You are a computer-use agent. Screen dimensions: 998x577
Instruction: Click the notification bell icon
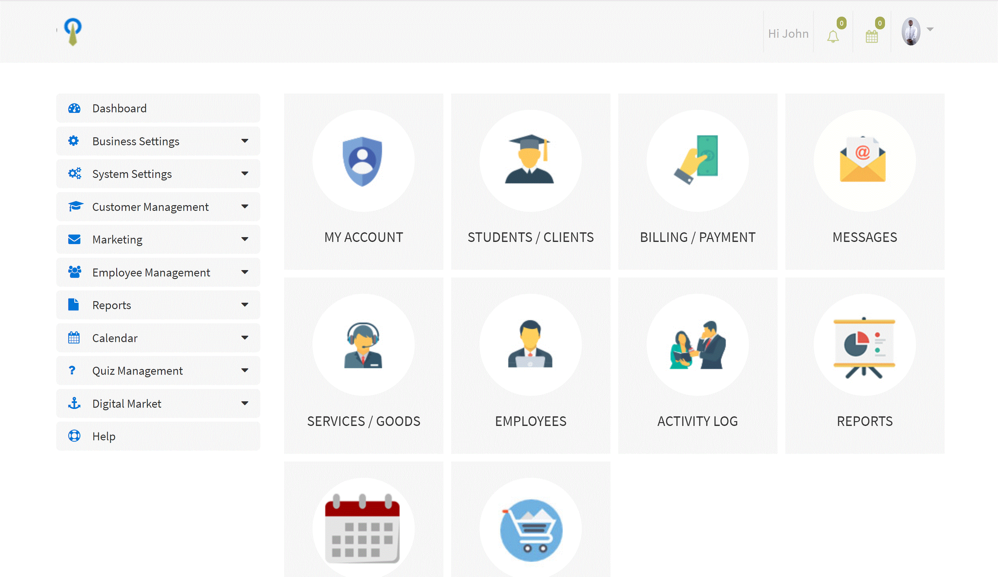click(833, 36)
